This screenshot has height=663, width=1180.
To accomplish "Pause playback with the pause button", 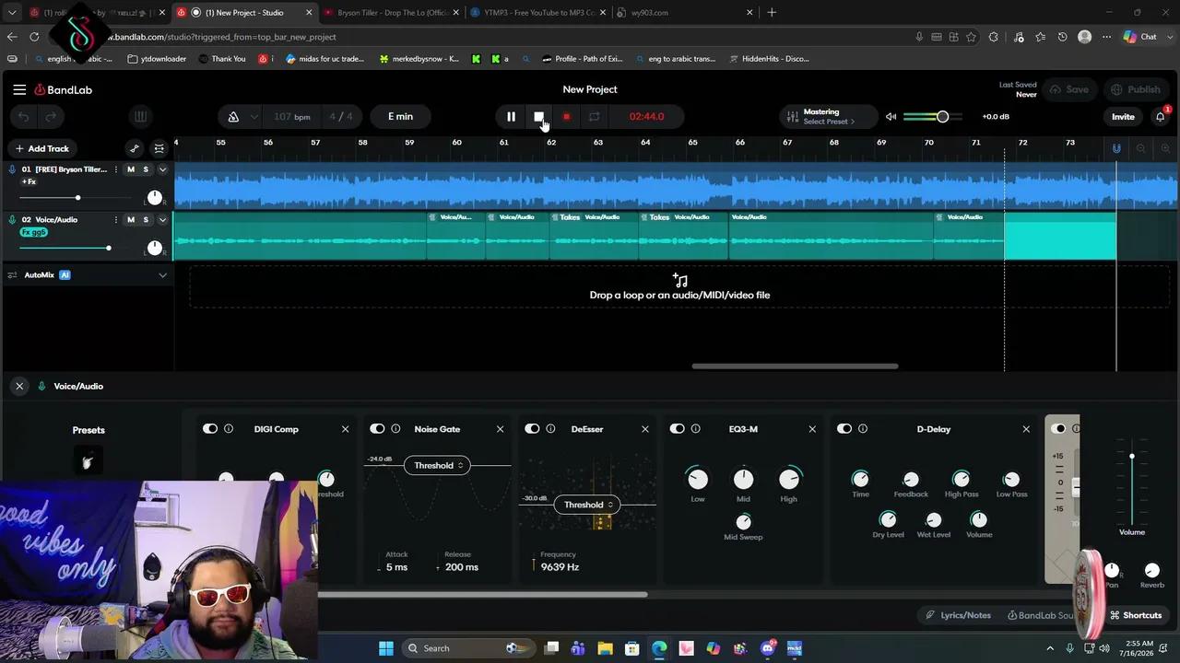I will [x=511, y=117].
